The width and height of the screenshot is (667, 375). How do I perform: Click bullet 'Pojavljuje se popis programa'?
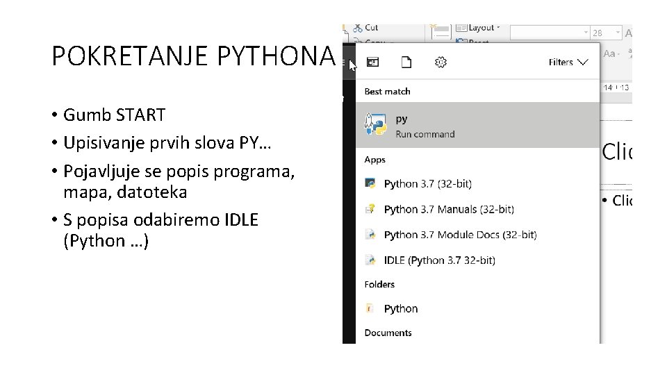(x=179, y=181)
